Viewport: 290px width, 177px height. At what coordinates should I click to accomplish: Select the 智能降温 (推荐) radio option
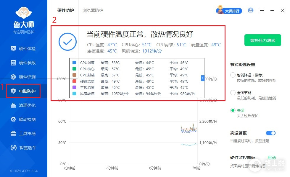233,75
